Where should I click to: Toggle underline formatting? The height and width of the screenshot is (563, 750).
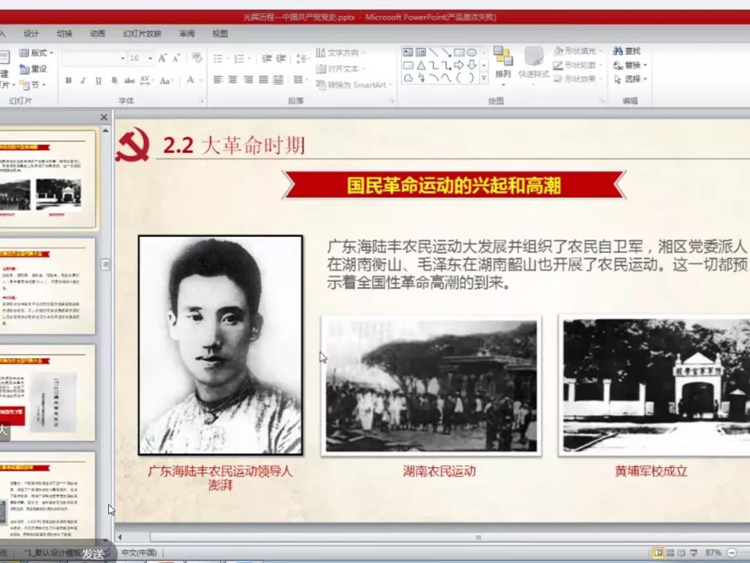pyautogui.click(x=98, y=81)
